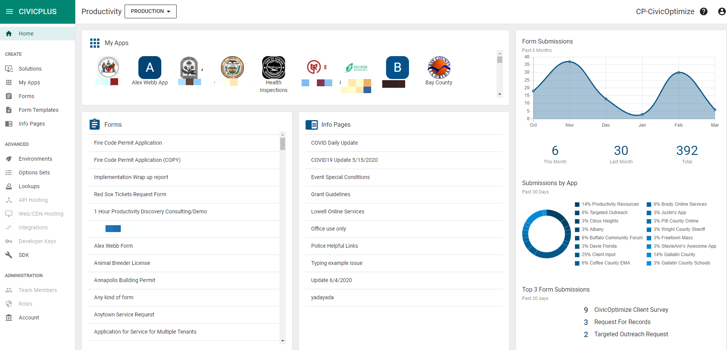Image resolution: width=727 pixels, height=350 pixels.
Task: Open the hamburger menu next to CIVICPLUS
Action: click(x=10, y=11)
